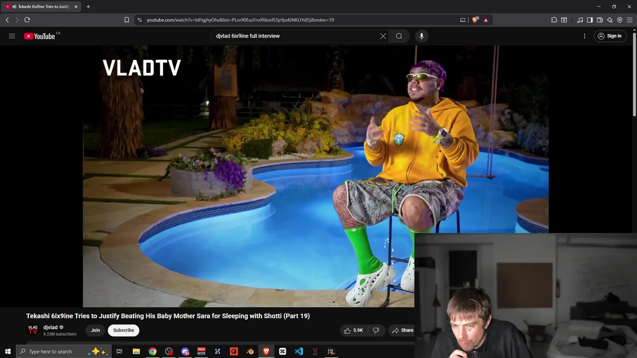Open site information icon in address bar
This screenshot has width=637, height=358.
[139, 20]
